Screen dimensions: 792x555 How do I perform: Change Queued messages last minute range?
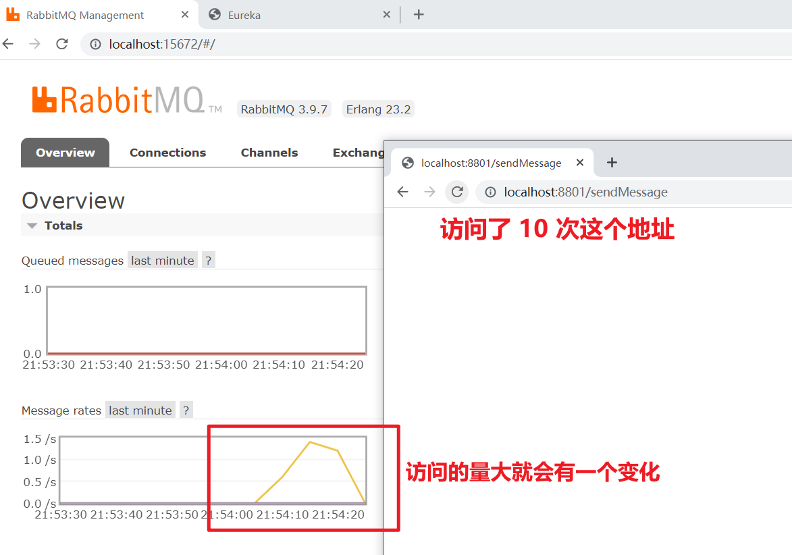[x=163, y=261]
